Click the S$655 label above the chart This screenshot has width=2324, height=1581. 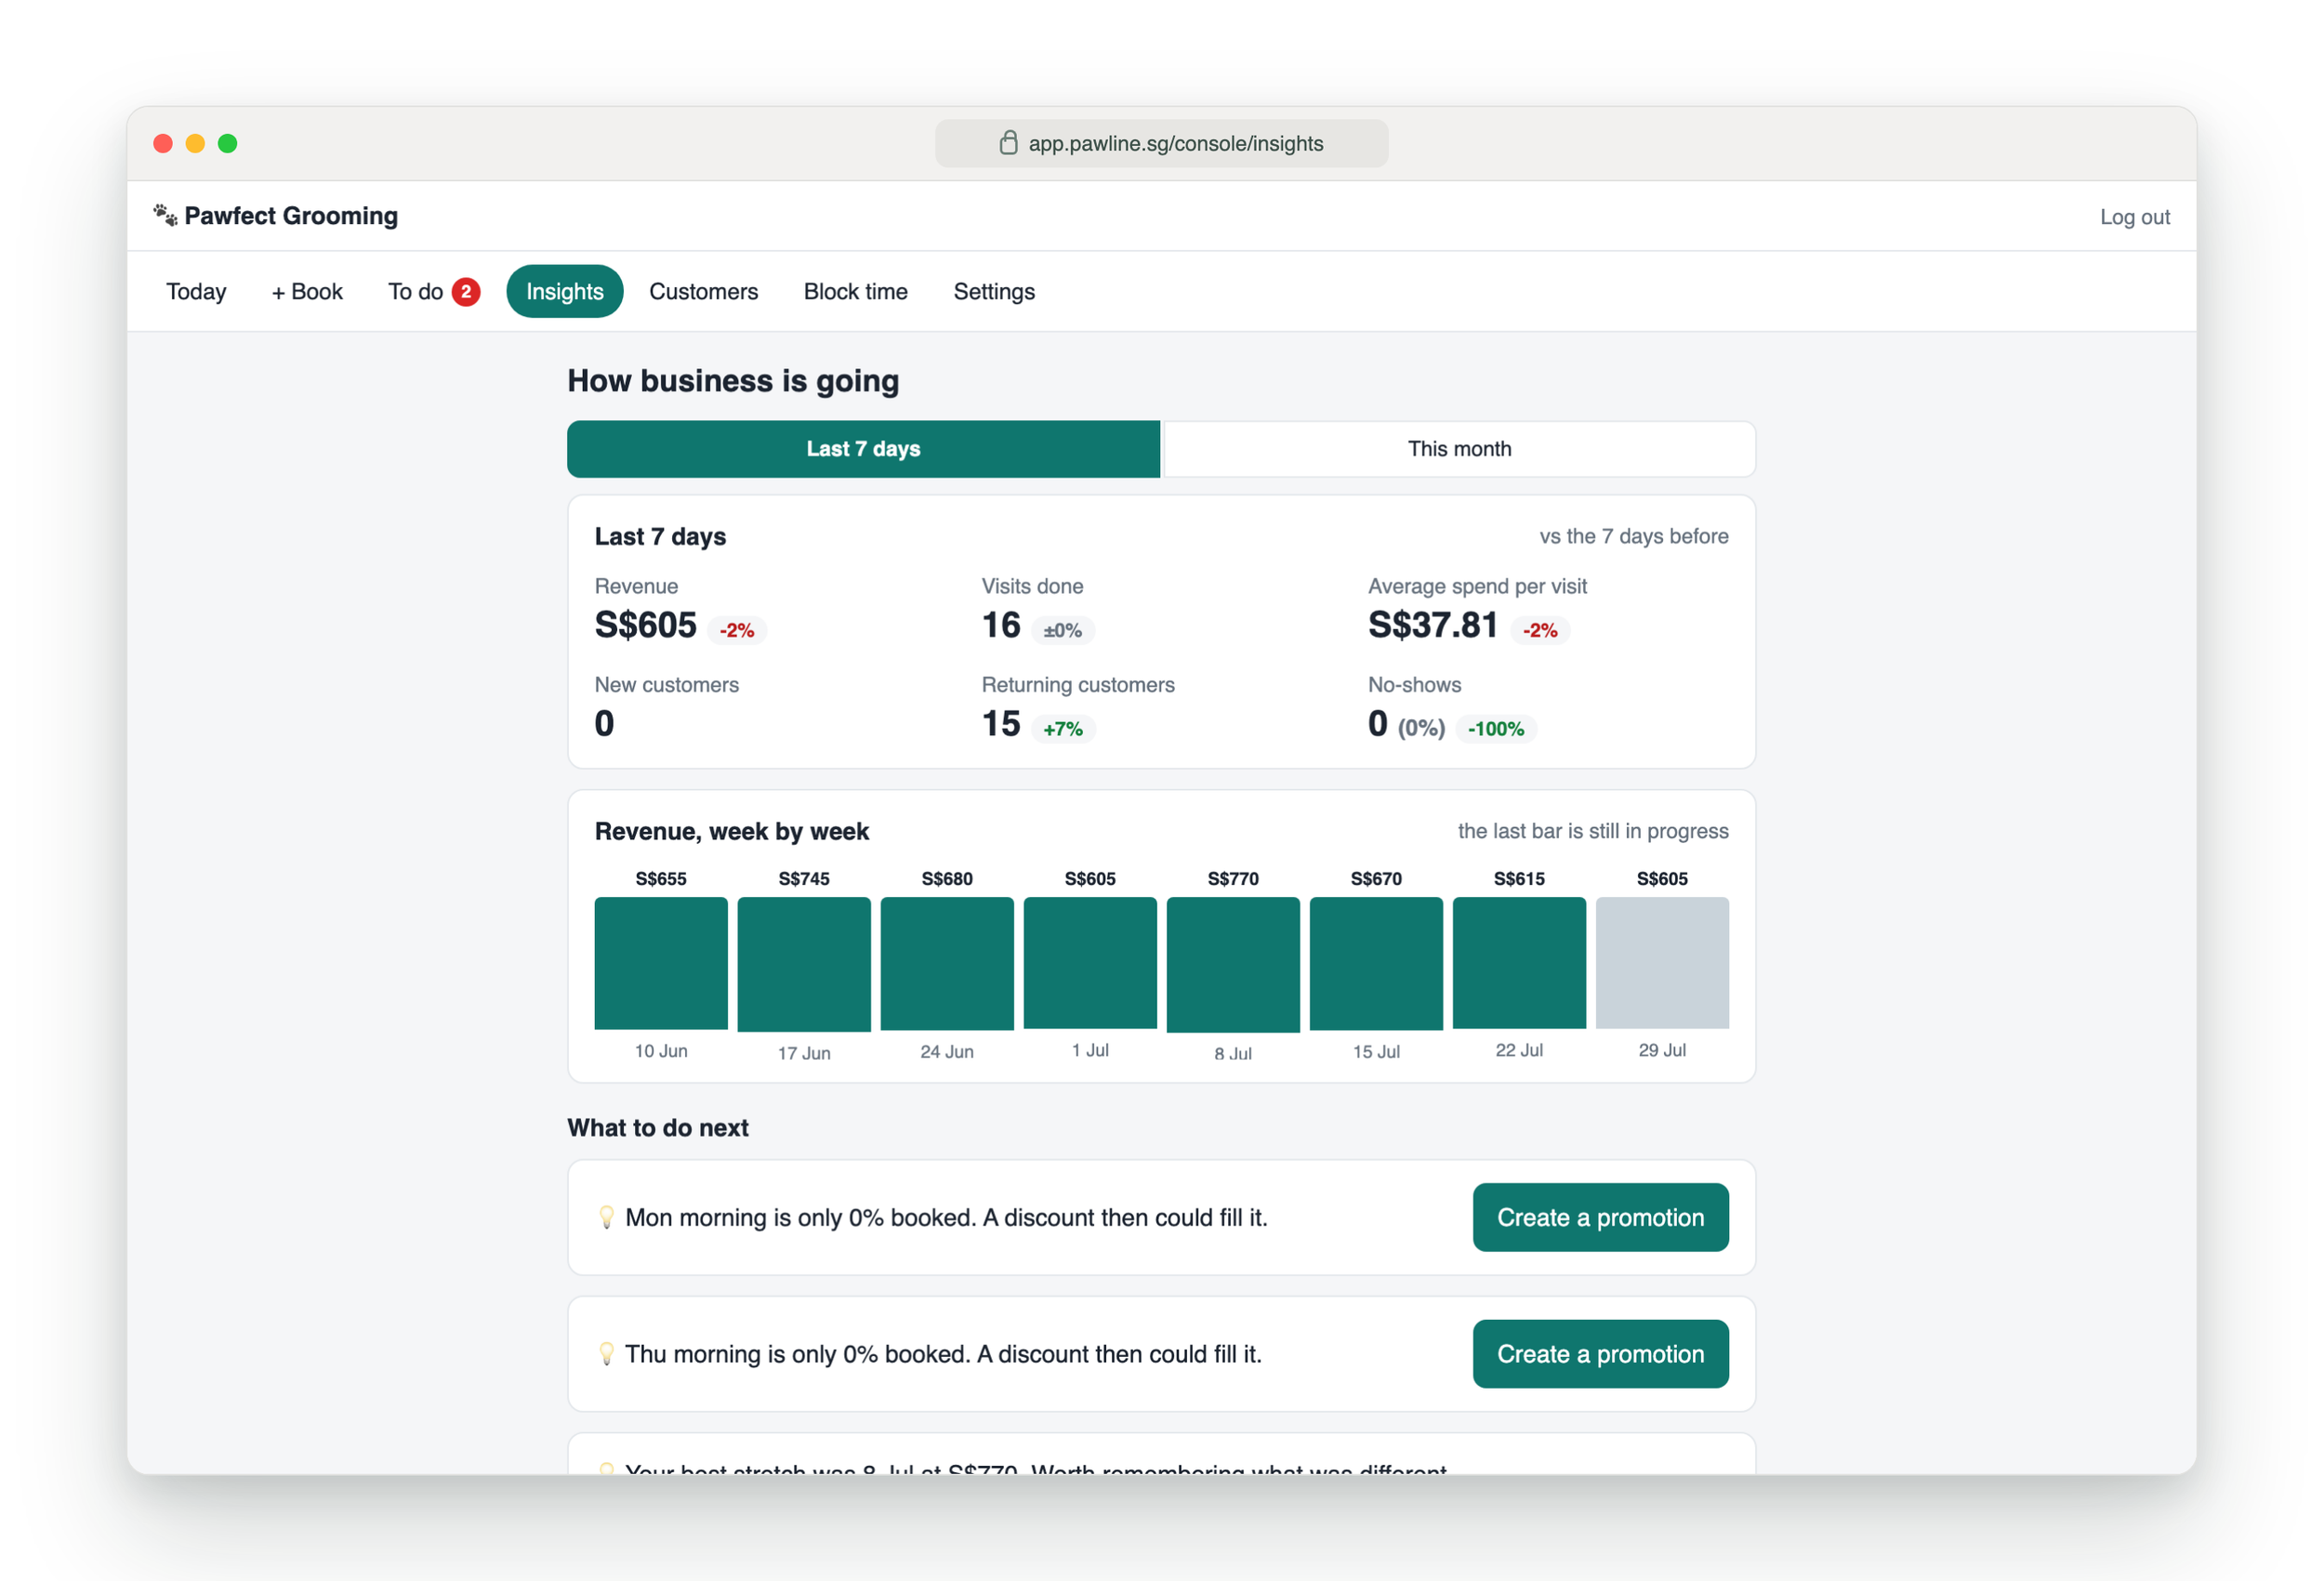pyautogui.click(x=661, y=879)
